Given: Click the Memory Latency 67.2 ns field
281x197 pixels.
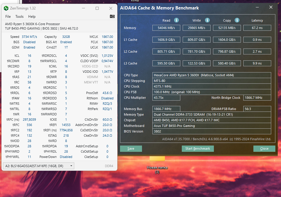Looking at the screenshot, I should 257,28.
